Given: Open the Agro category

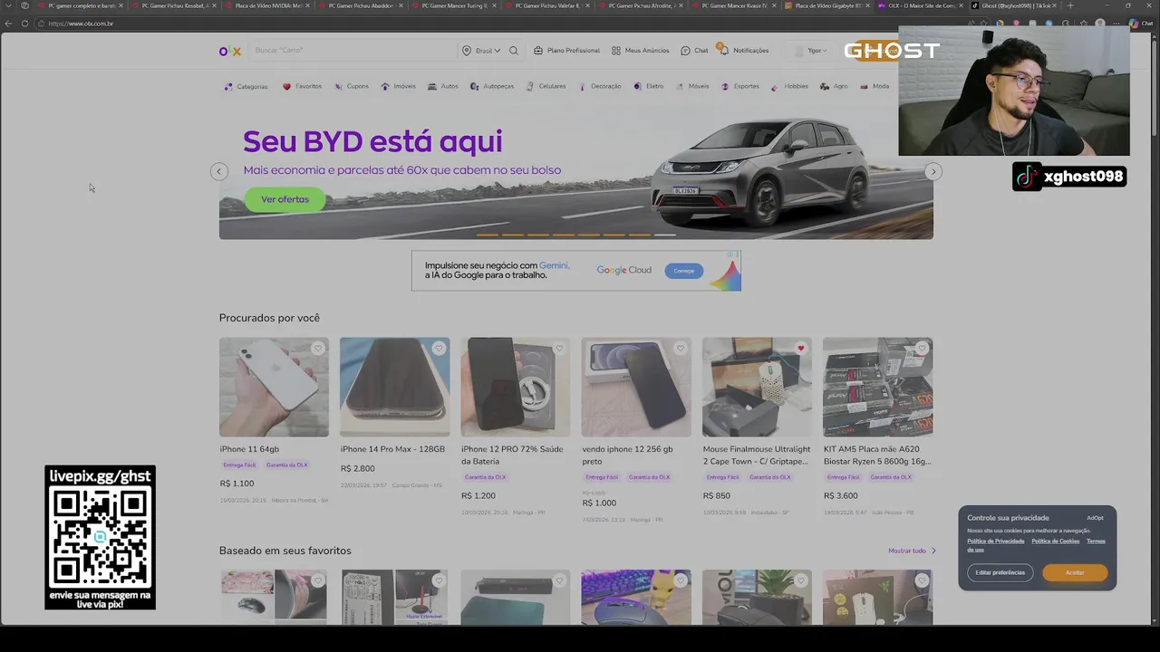Looking at the screenshot, I should point(834,87).
